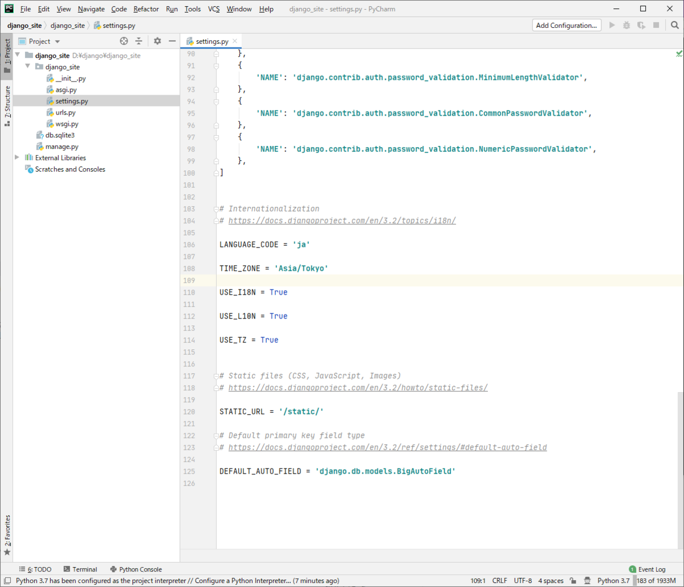Click the line separator CRLF selector

pos(500,581)
